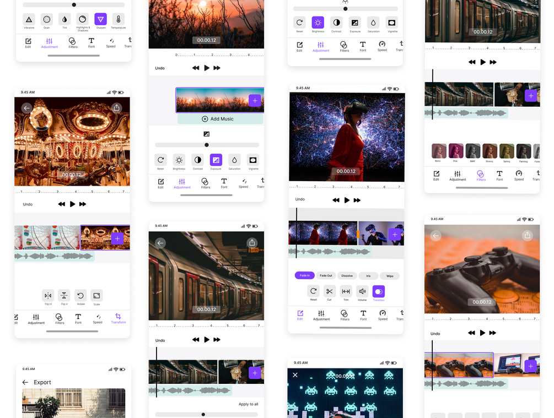This screenshot has width=554, height=418.
Task: Open the Volume speaker tool
Action: (362, 291)
